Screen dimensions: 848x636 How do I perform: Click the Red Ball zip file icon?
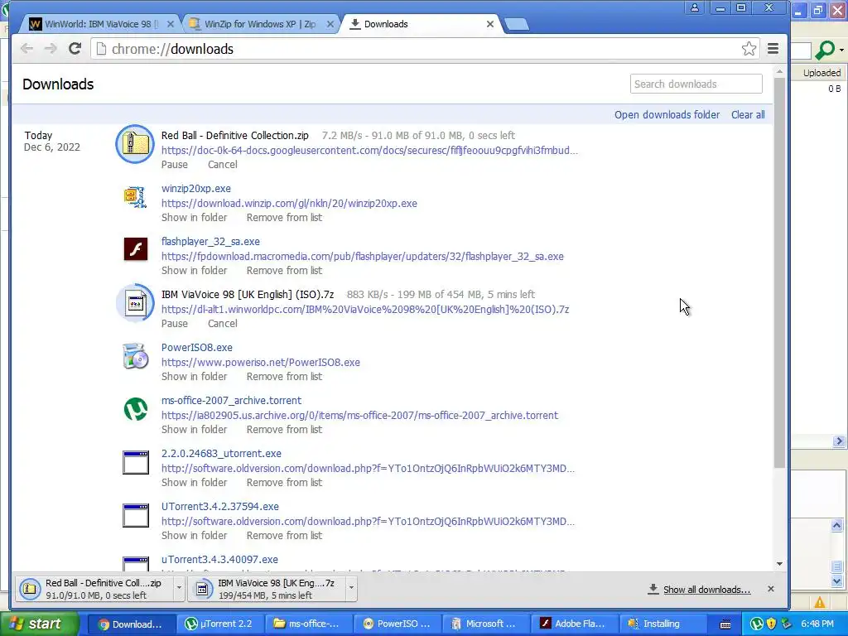click(135, 144)
